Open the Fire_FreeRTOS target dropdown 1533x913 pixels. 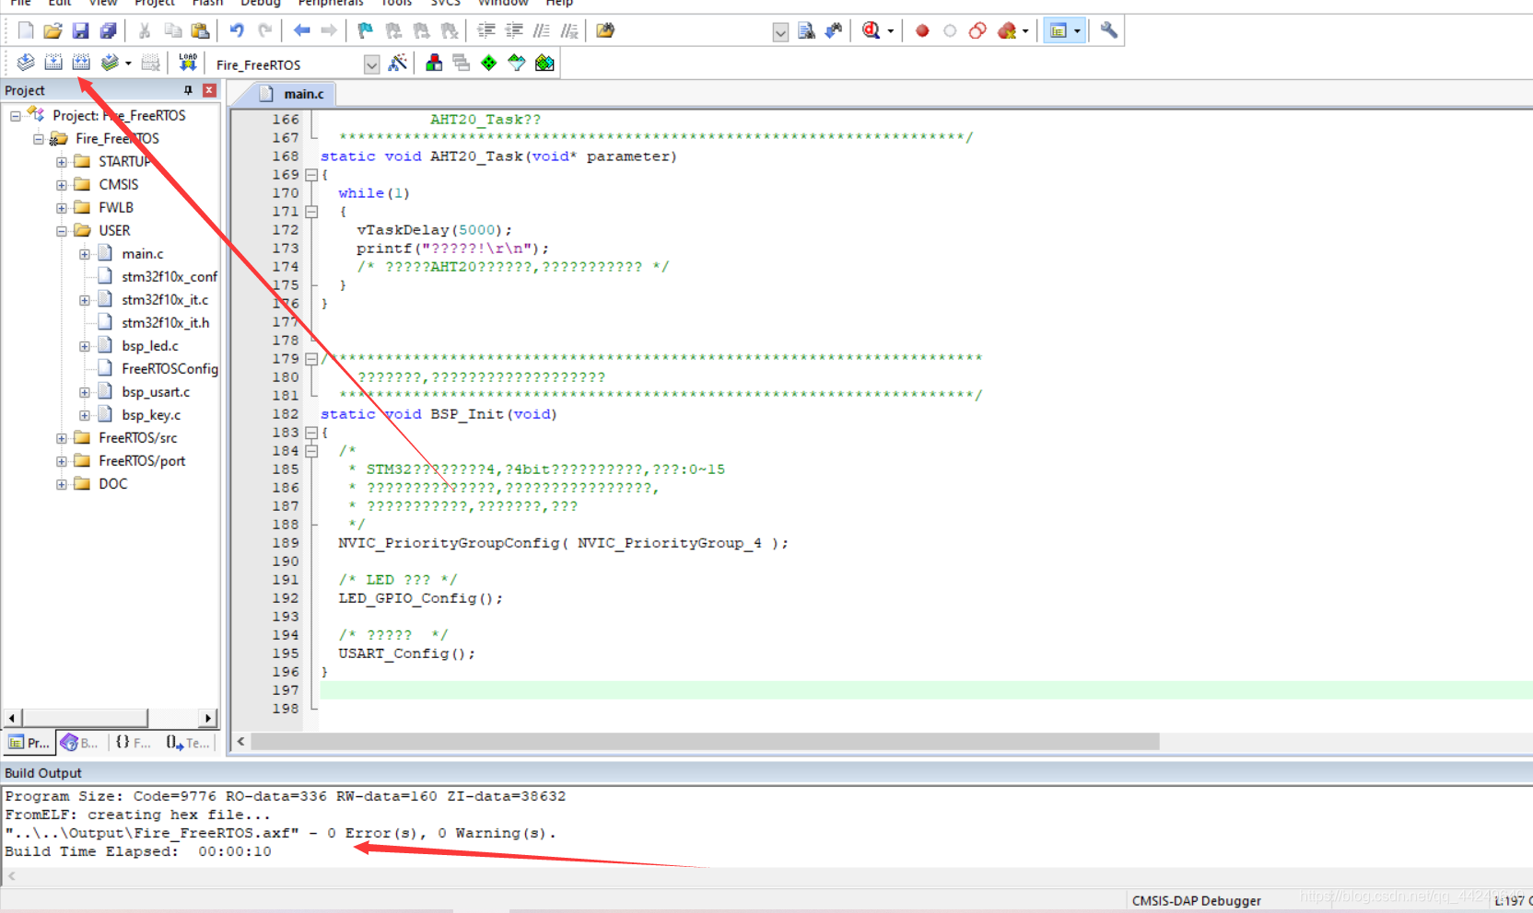pyautogui.click(x=371, y=64)
